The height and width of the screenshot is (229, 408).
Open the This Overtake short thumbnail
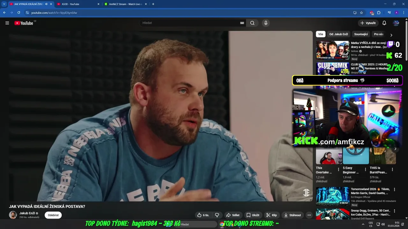329,156
